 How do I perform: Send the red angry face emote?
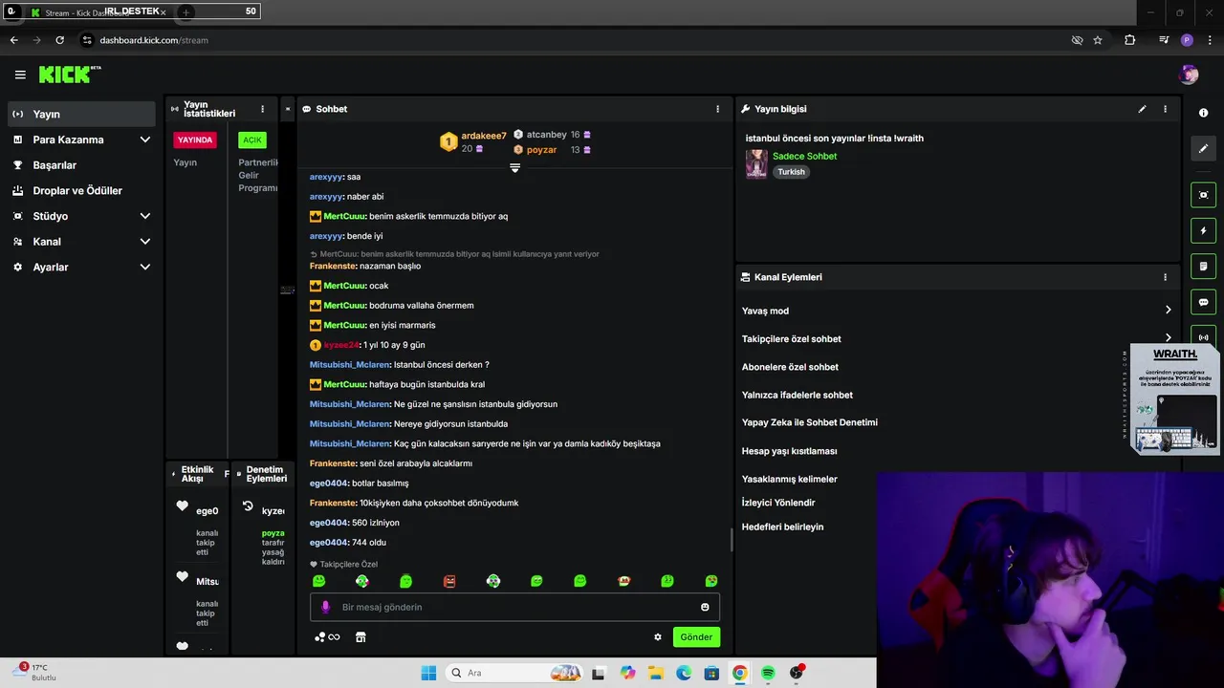coord(449,581)
